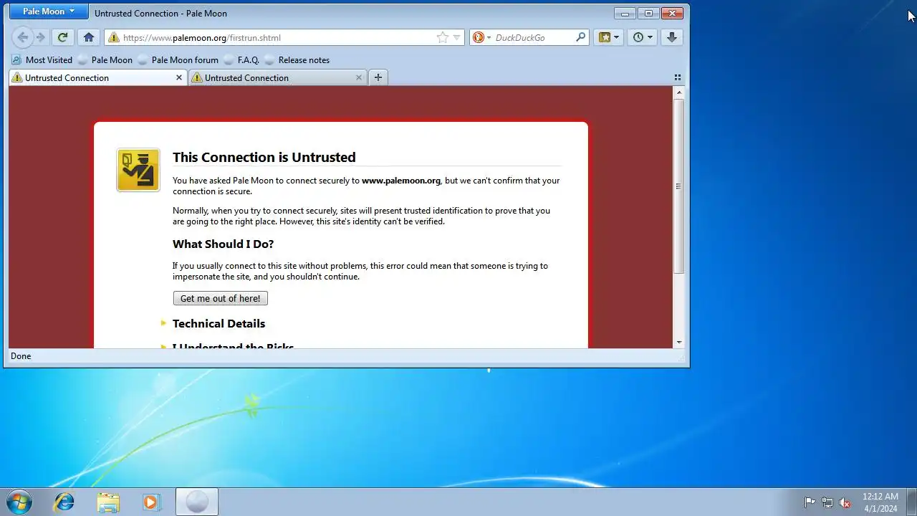Click Get me out of here! button
917x516 pixels.
point(221,298)
